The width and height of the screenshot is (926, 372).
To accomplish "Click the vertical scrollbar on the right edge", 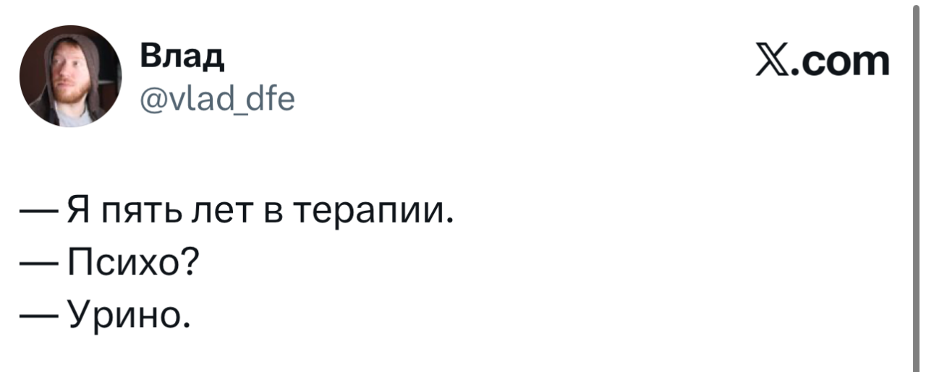I will point(914,186).
